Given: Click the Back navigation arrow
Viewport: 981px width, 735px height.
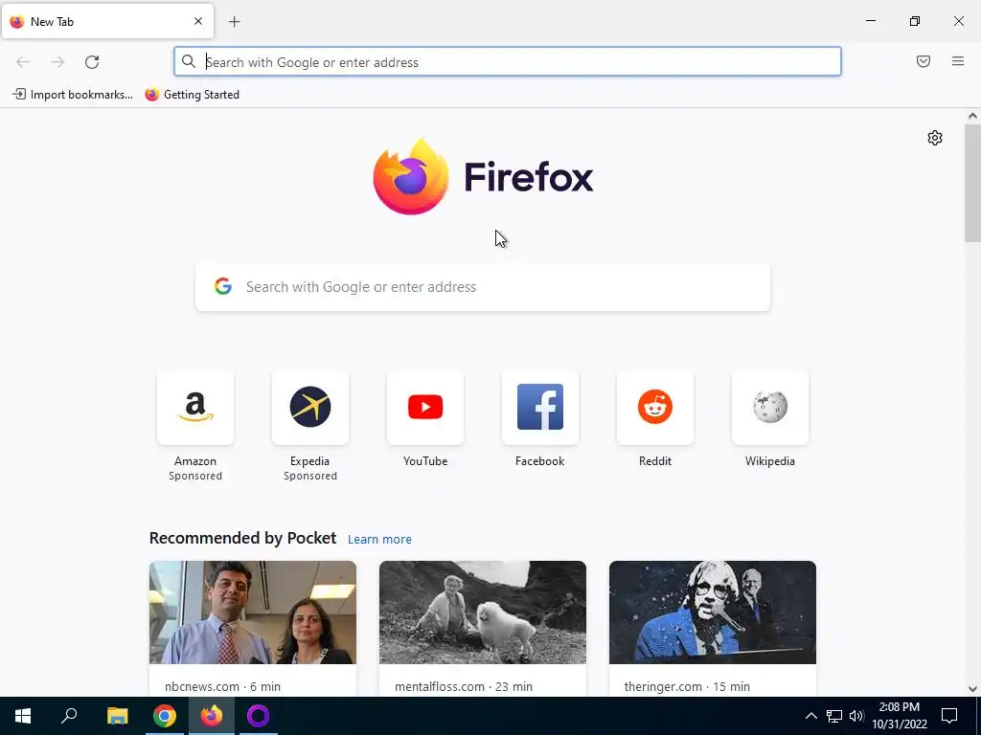Looking at the screenshot, I should 23,62.
